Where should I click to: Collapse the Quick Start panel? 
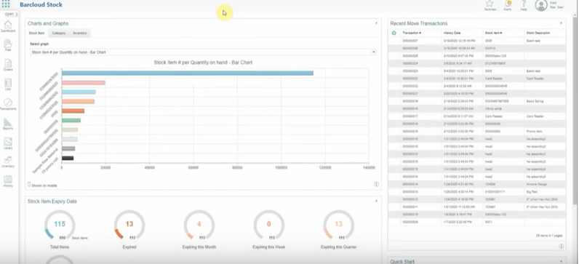561,261
